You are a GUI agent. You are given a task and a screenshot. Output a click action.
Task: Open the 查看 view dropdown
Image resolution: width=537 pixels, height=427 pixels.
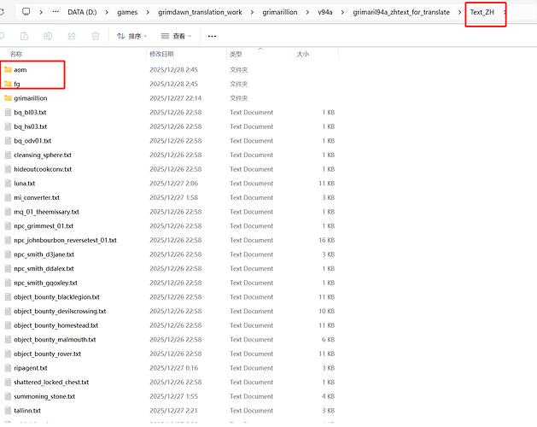tap(178, 36)
